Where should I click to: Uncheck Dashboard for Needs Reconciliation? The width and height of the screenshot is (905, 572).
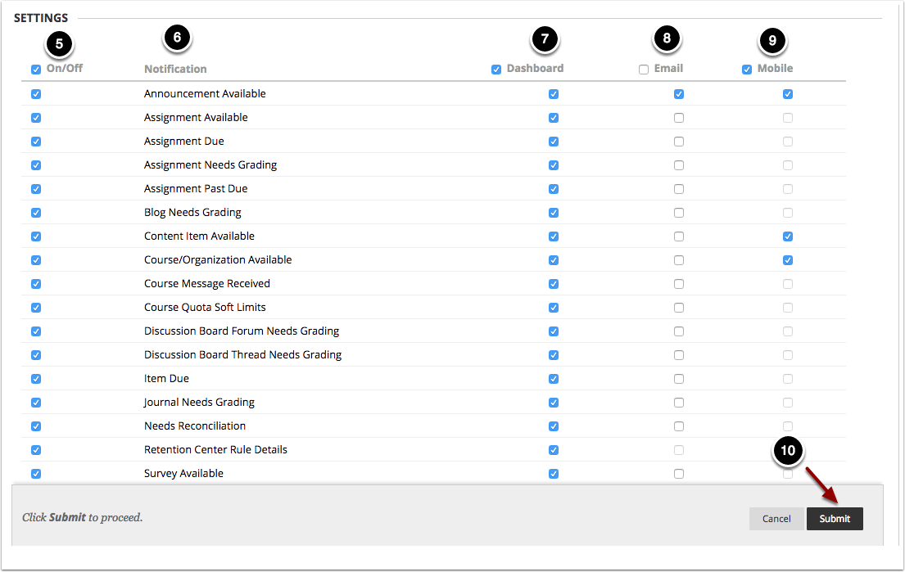554,426
